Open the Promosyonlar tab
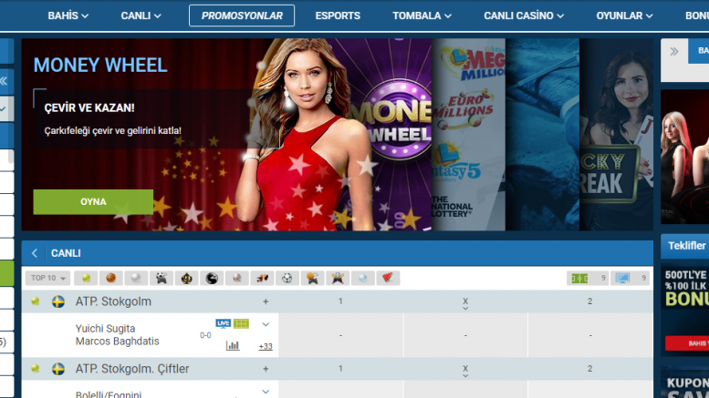 (242, 15)
